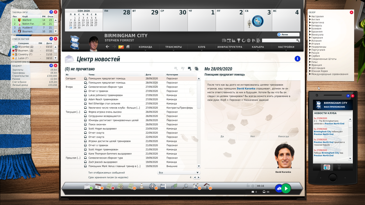This screenshot has width=365, height=205.
Task: Increase message storage weeks with right arrow
Action: click(199, 177)
